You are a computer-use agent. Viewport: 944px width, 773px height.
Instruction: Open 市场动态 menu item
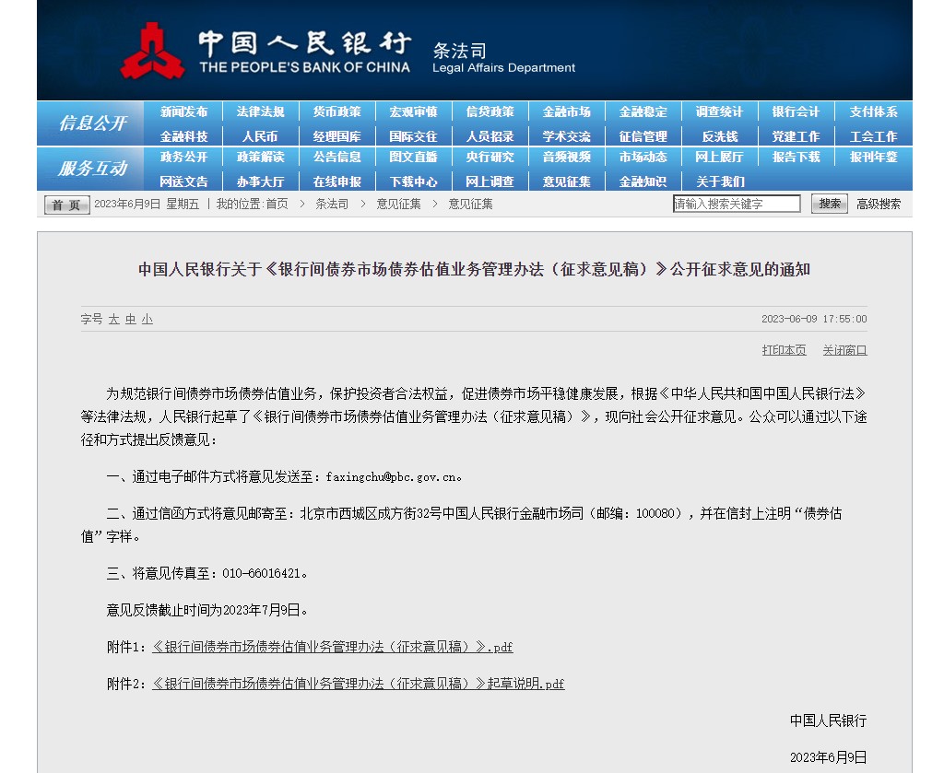[x=643, y=157]
